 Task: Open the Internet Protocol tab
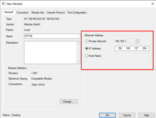coord(56,13)
